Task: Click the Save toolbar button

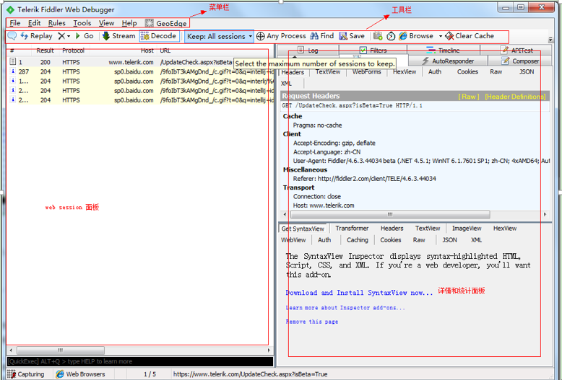Action: pyautogui.click(x=352, y=36)
